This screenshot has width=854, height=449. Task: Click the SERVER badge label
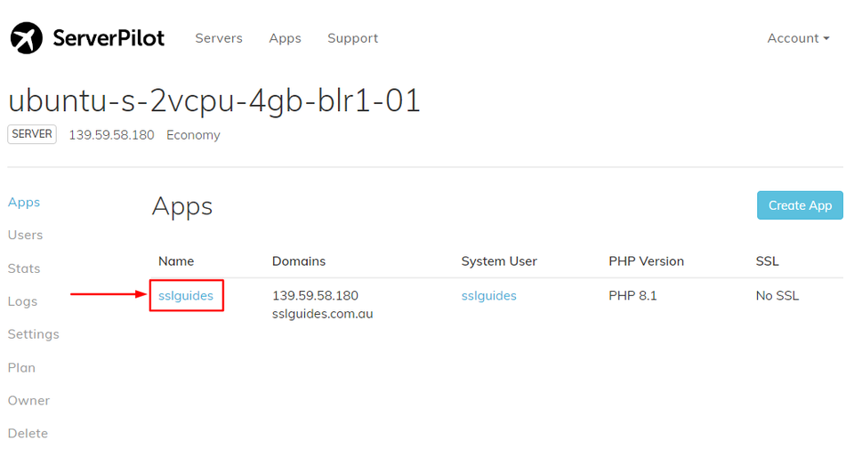32,134
